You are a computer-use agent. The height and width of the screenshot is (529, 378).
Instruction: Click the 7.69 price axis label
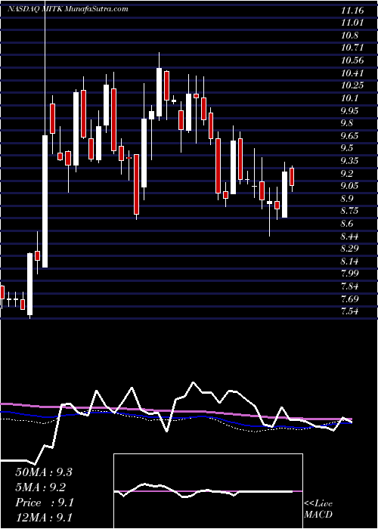tap(351, 299)
